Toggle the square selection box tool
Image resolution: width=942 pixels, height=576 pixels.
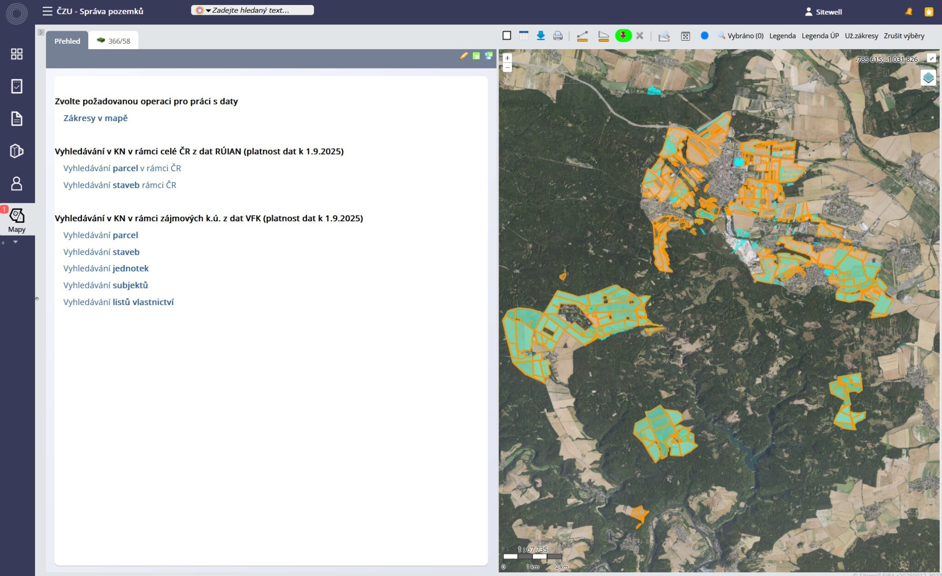[x=506, y=36]
